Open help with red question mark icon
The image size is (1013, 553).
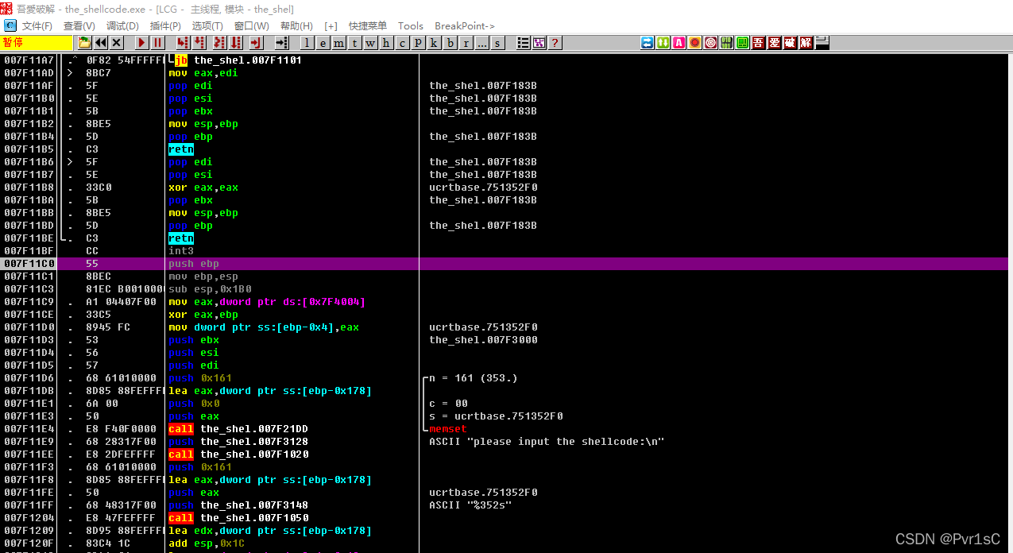(x=555, y=43)
